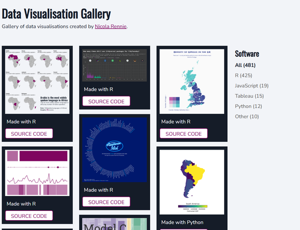Open source code for African languages maps
Image resolution: width=300 pixels, height=230 pixels.
click(x=29, y=134)
